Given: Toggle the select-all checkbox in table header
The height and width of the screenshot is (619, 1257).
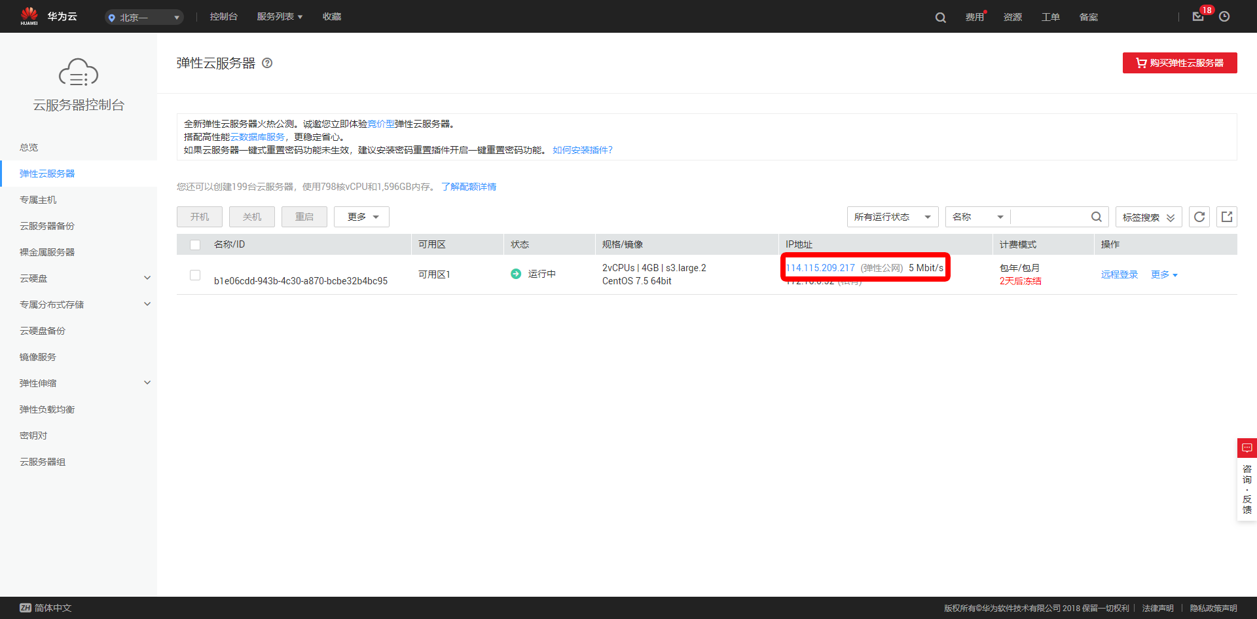Looking at the screenshot, I should coord(195,244).
